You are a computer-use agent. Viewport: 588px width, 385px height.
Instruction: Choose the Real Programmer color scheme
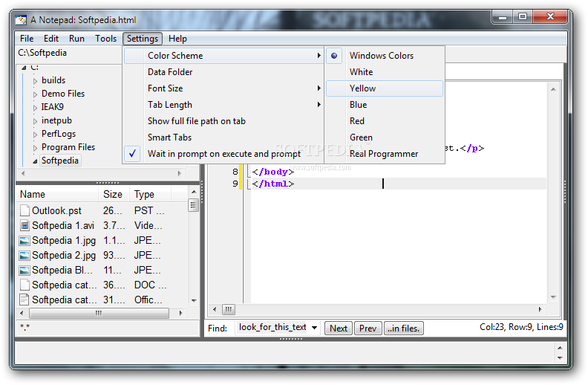pyautogui.click(x=385, y=154)
